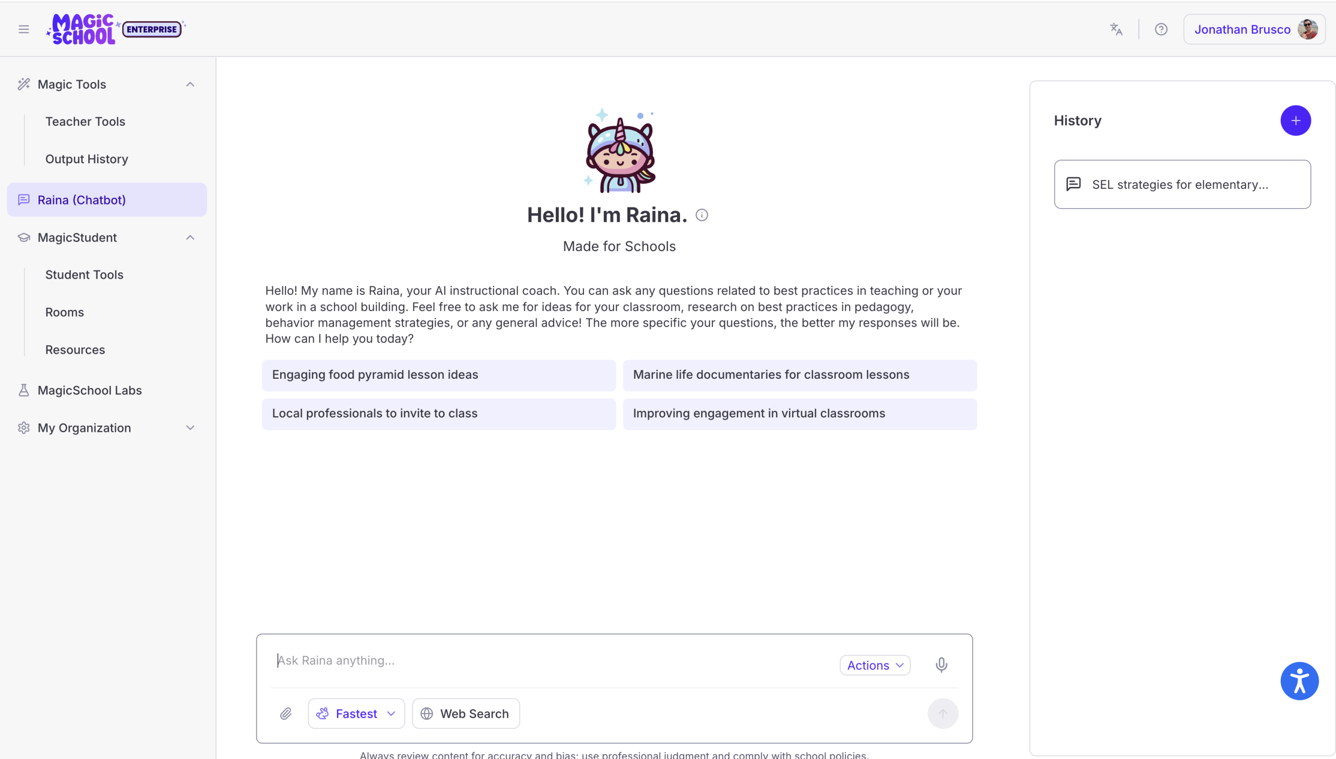Open Output History in sidebar
The height and width of the screenshot is (759, 1336).
point(87,159)
